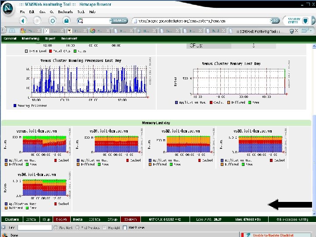
Task: Toggle the Highlight option in find bar
Action: tap(104, 227)
